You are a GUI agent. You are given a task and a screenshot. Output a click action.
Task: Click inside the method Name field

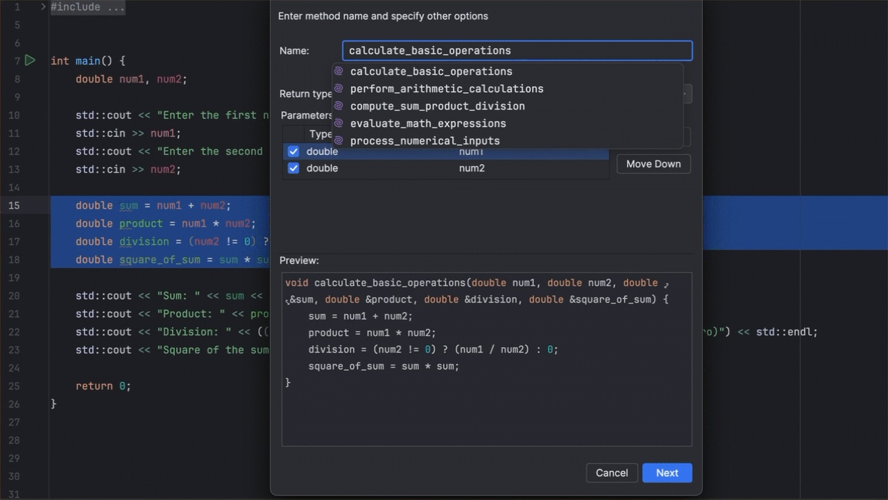coord(518,51)
